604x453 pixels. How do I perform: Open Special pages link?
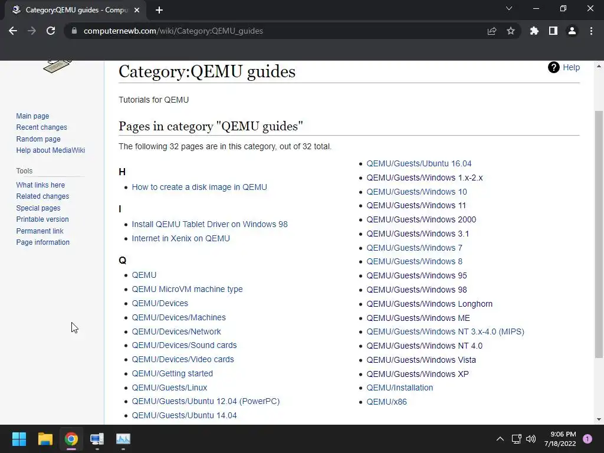point(38,208)
